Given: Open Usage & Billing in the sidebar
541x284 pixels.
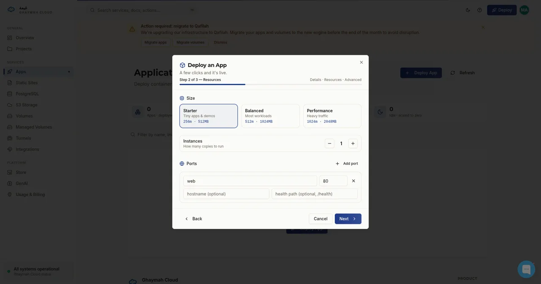Looking at the screenshot, I should tap(38, 195).
